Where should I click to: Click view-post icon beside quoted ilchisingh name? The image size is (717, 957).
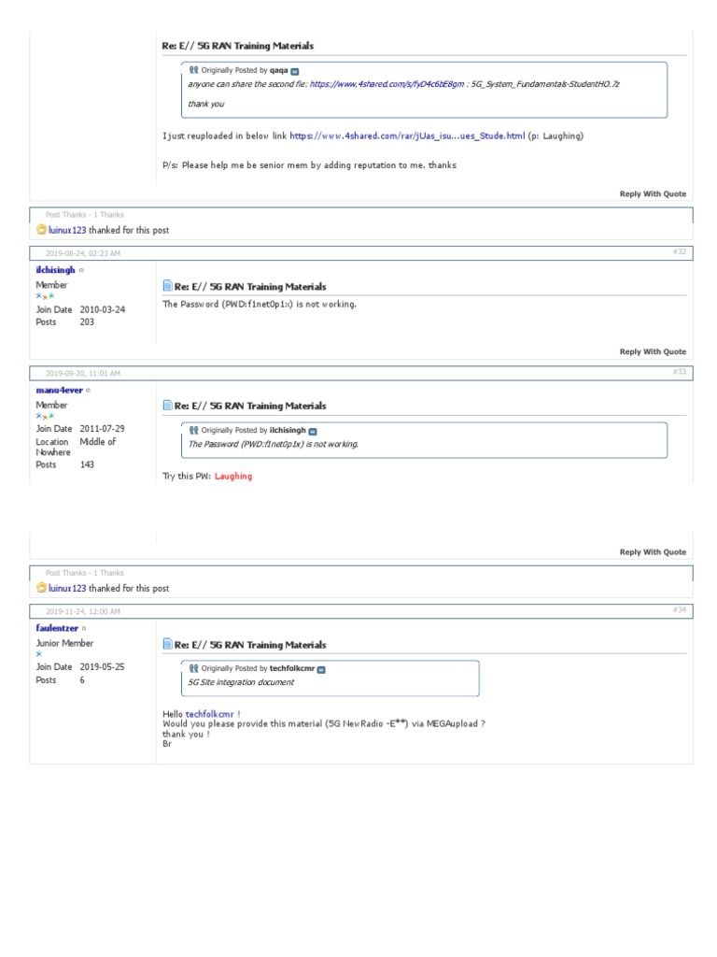click(313, 431)
